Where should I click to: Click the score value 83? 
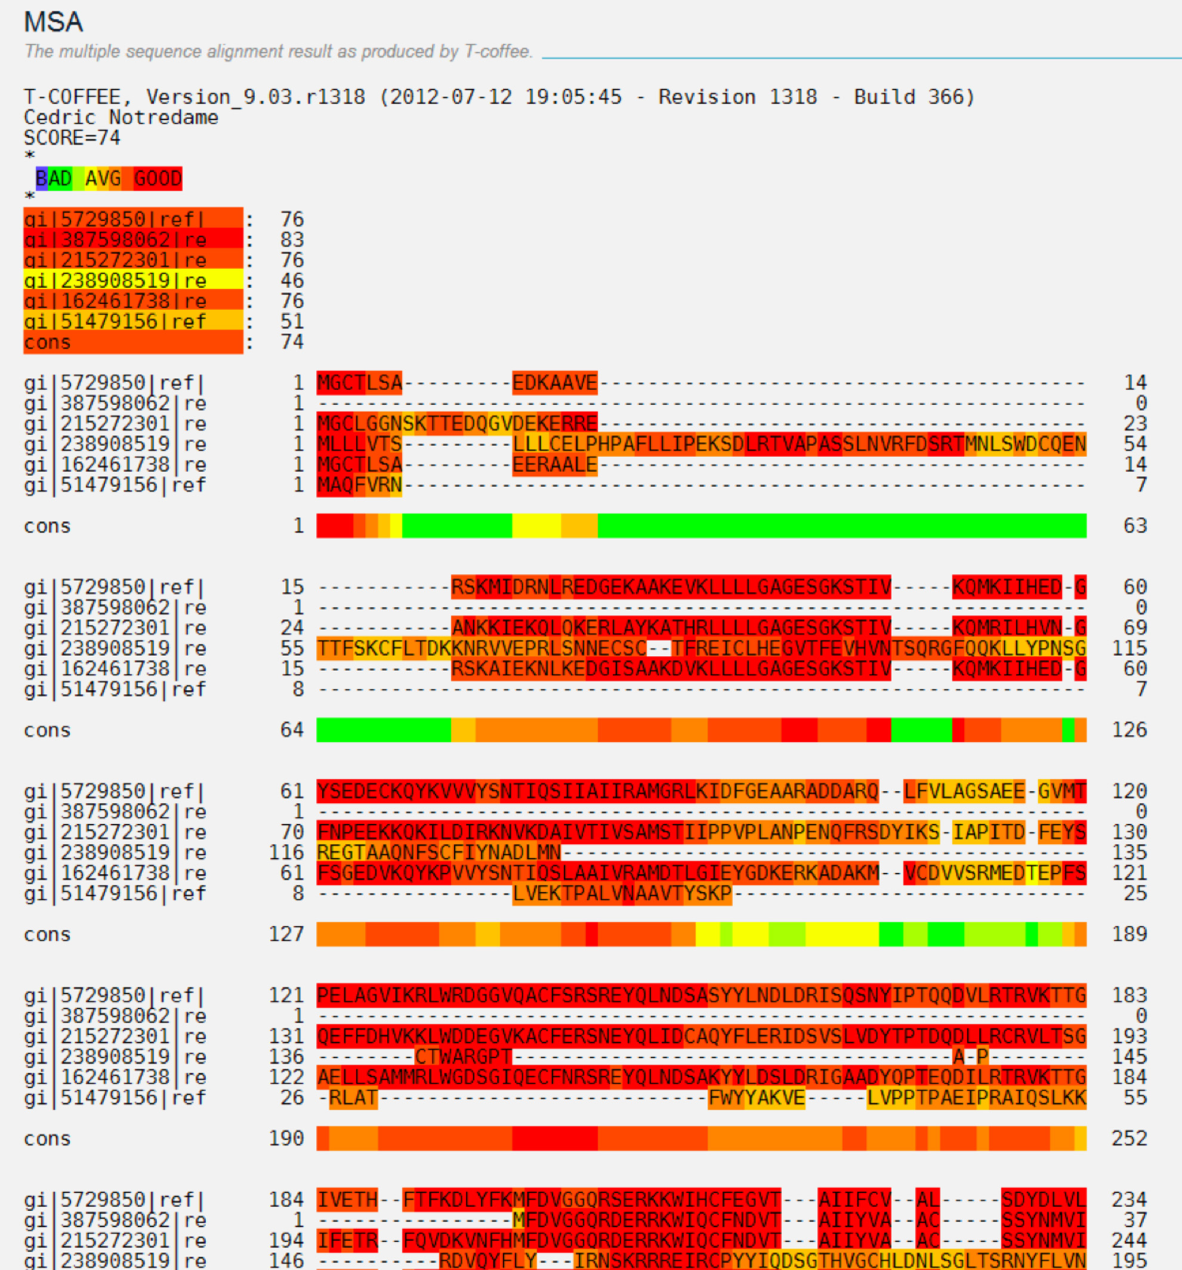[292, 239]
